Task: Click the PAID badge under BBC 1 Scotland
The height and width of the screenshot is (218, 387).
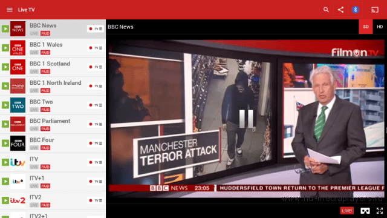Action: 45,71
